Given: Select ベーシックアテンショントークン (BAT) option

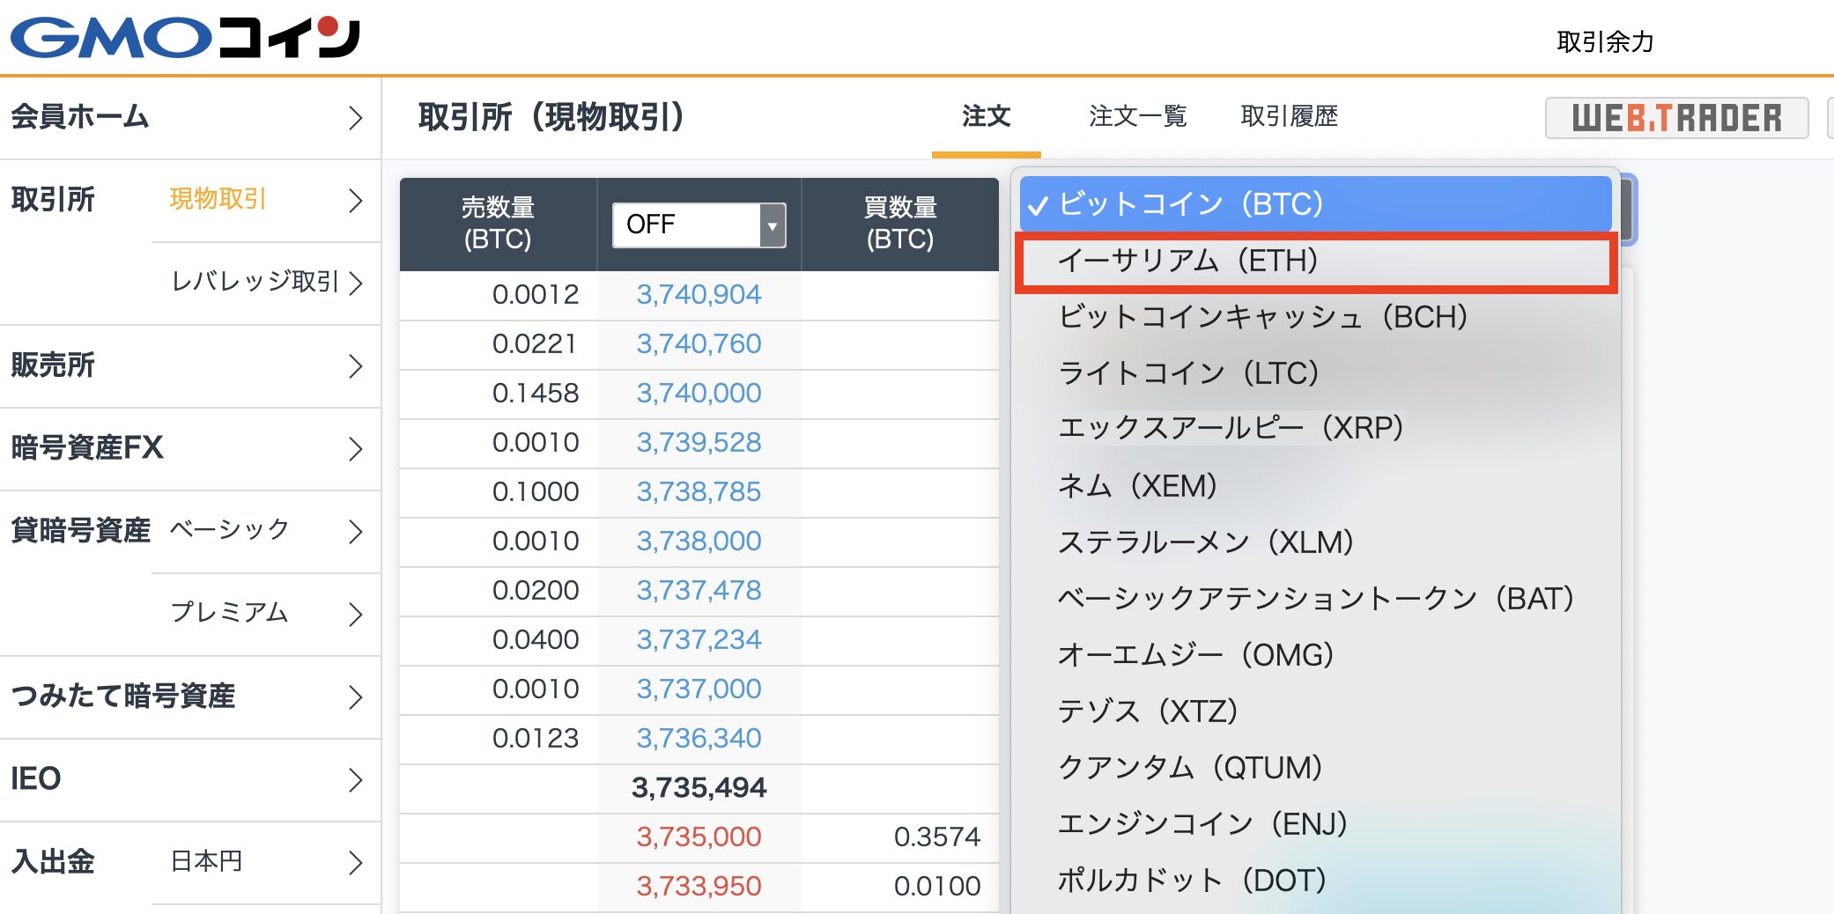Looking at the screenshot, I should 1316,599.
